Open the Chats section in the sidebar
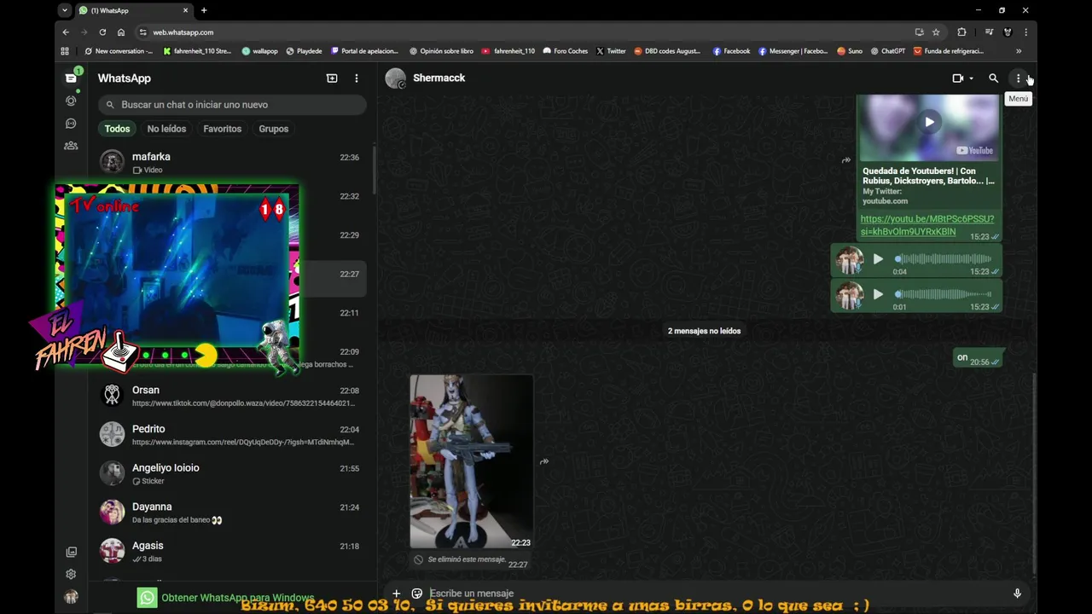This screenshot has height=614, width=1092. coord(71,78)
